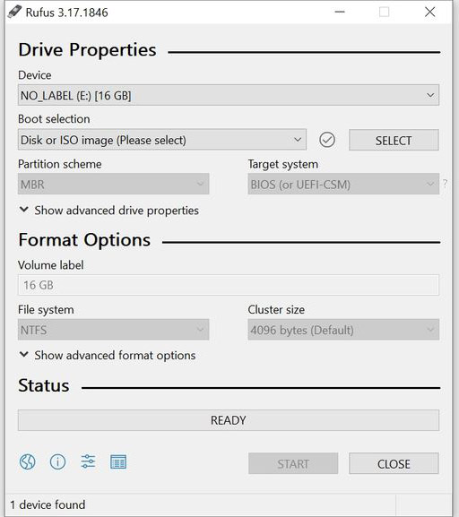Minimize the Rufus window
459x517 pixels.
click(x=340, y=12)
